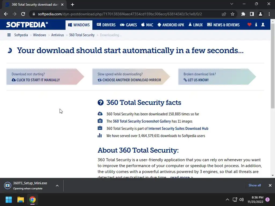
Task: Expand the download item options chevron
Action: [57, 186]
